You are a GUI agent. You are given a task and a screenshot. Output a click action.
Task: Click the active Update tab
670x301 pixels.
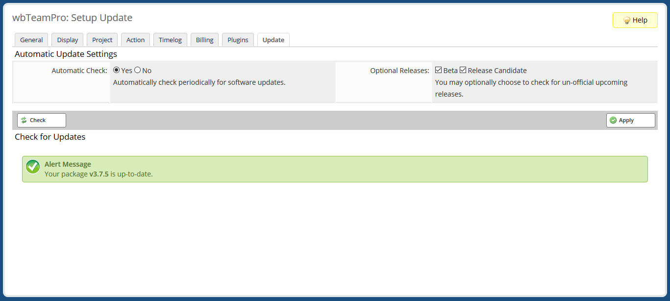(x=273, y=40)
